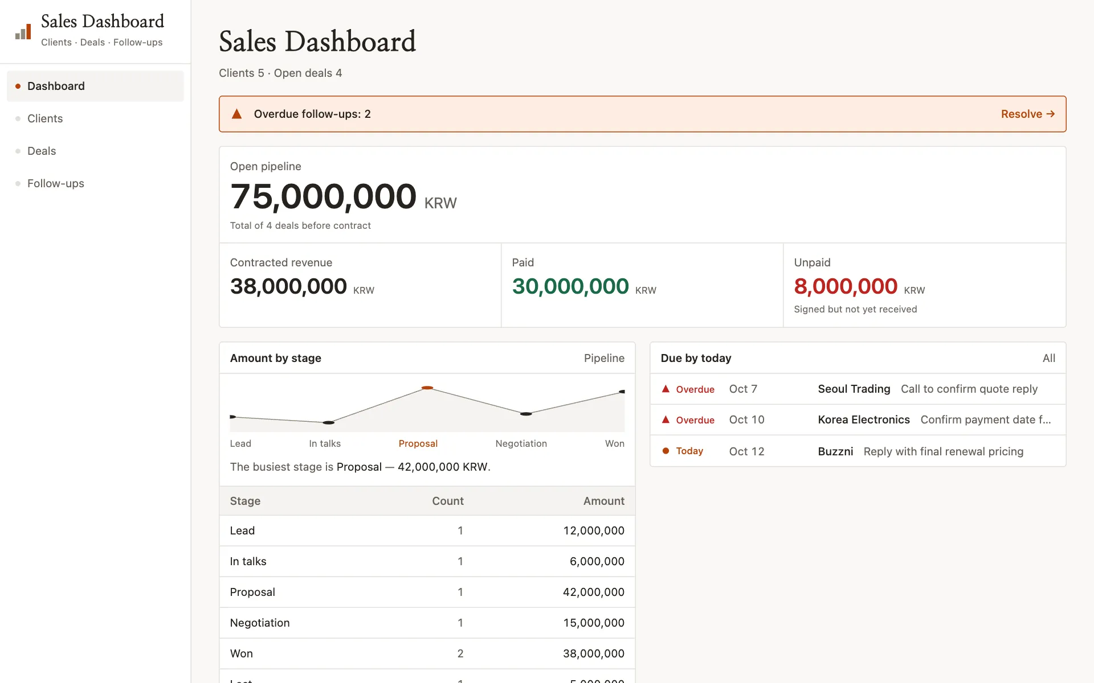Open the Pipeline link in Amount by stage
The height and width of the screenshot is (683, 1094).
[x=604, y=358]
